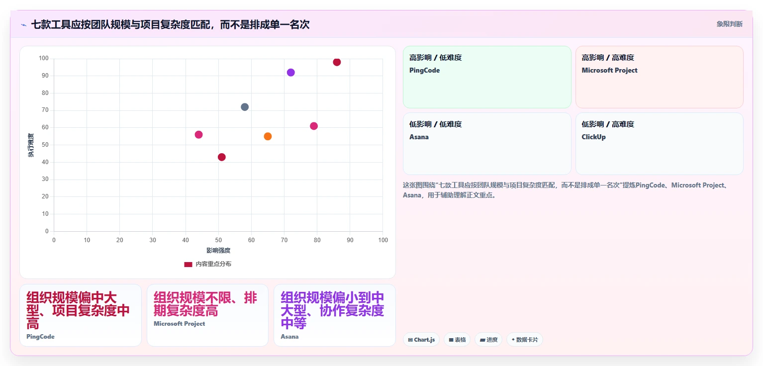The width and height of the screenshot is (763, 366).
Task: Click the x-axis tick value 100
Action: pyautogui.click(x=382, y=240)
